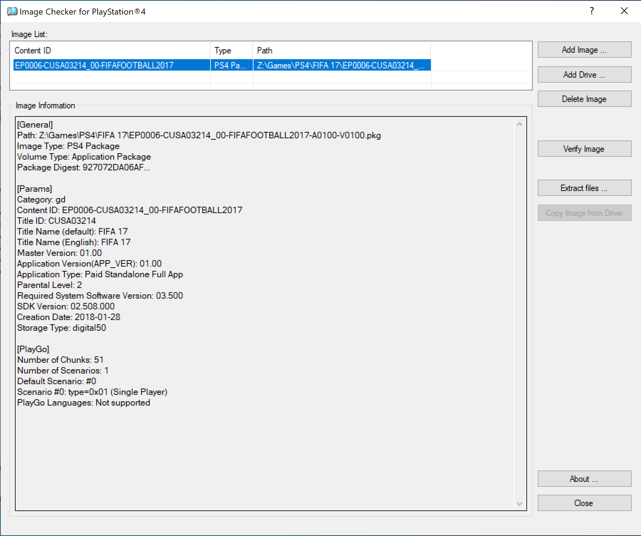641x536 pixels.
Task: Click the Z:\Games\PS4\FIFA 17 path cell
Action: pyautogui.click(x=342, y=65)
